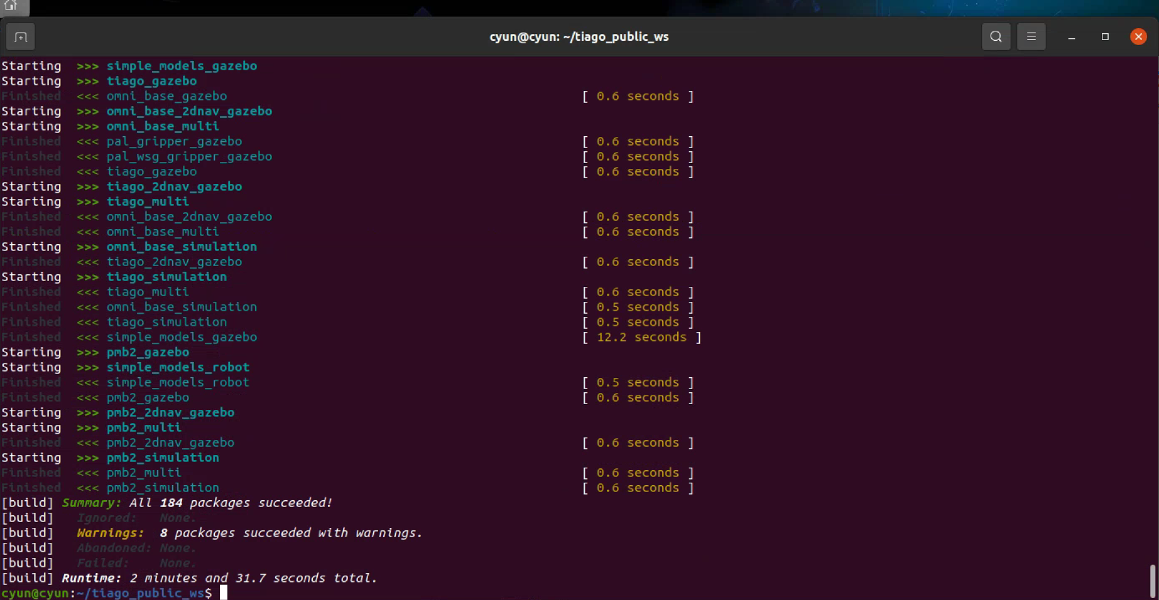Click 'omni_base_multi' in its Finished line
1159x600 pixels.
click(163, 232)
